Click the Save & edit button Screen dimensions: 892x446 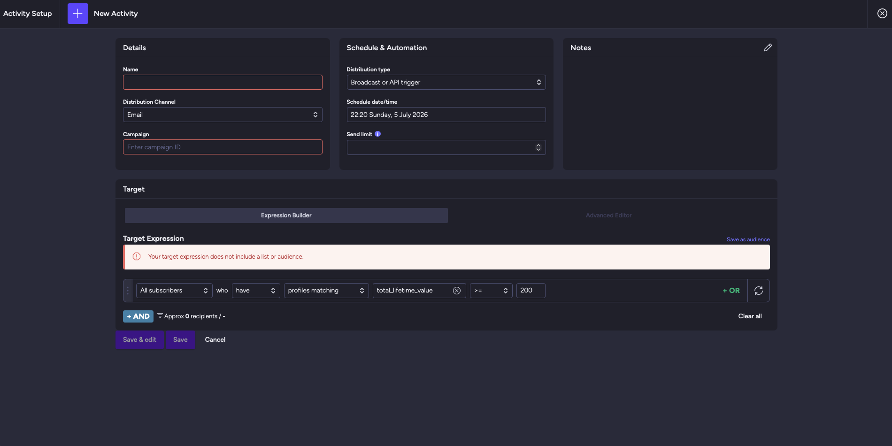[x=139, y=340]
